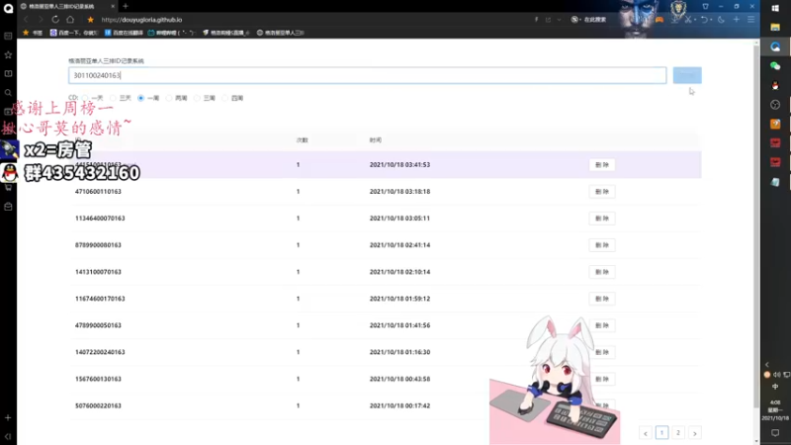
Task: Select the 两周 CD radio option
Action: coord(169,98)
